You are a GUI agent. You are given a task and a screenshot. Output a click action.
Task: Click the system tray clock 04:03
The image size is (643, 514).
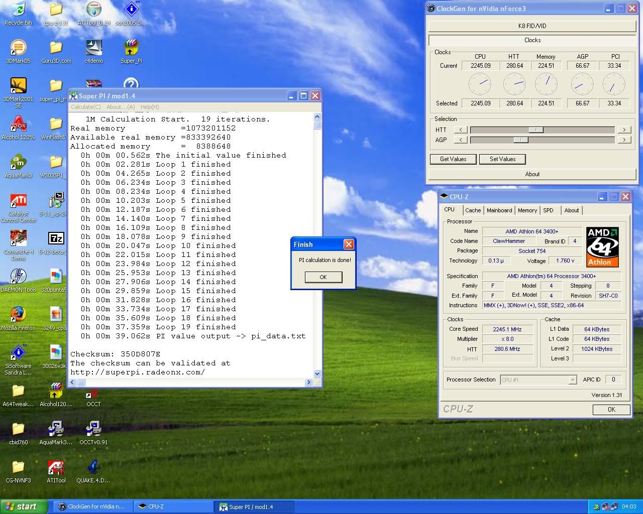629,507
